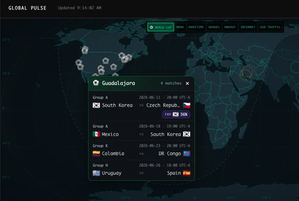Click the '2026-06-18 · 19:00 UTC-6' kickoff time
This screenshot has width=299, height=201.
click(164, 126)
